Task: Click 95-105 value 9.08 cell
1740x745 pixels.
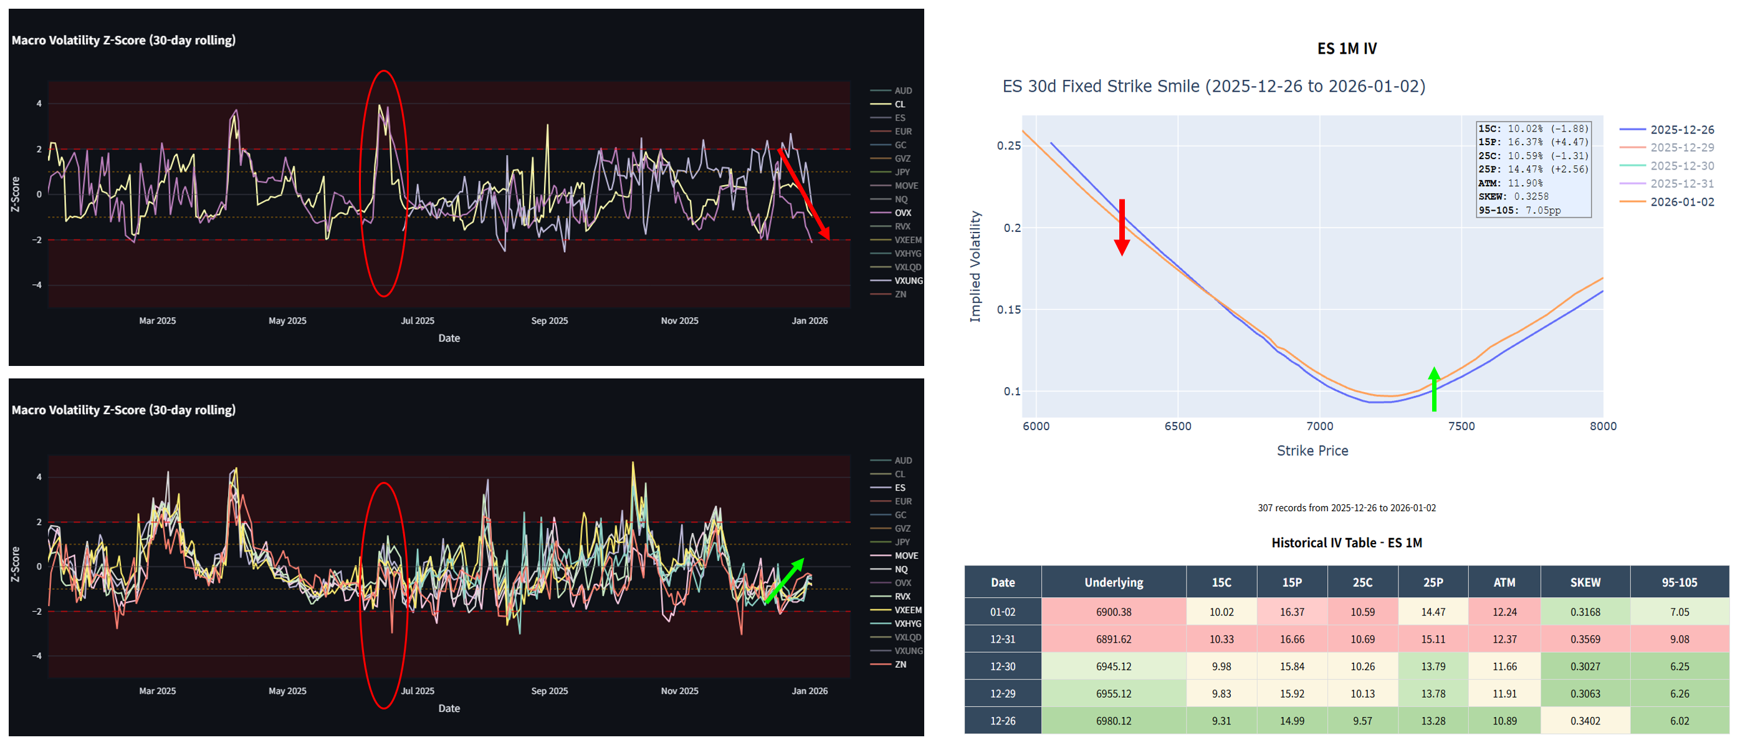Action: (1679, 639)
